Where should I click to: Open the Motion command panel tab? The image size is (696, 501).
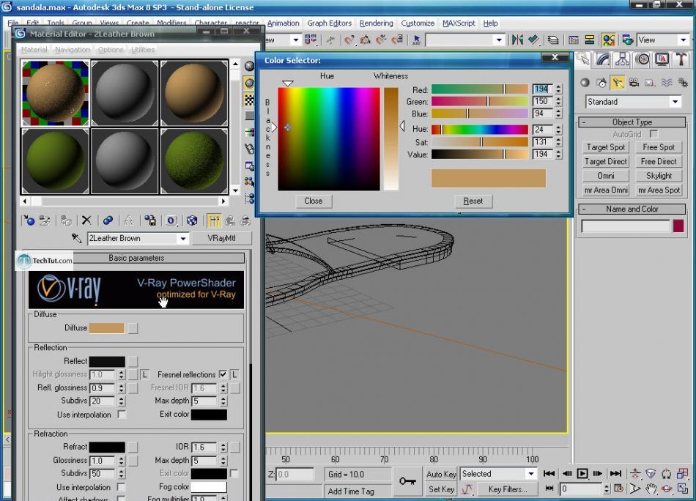(643, 59)
